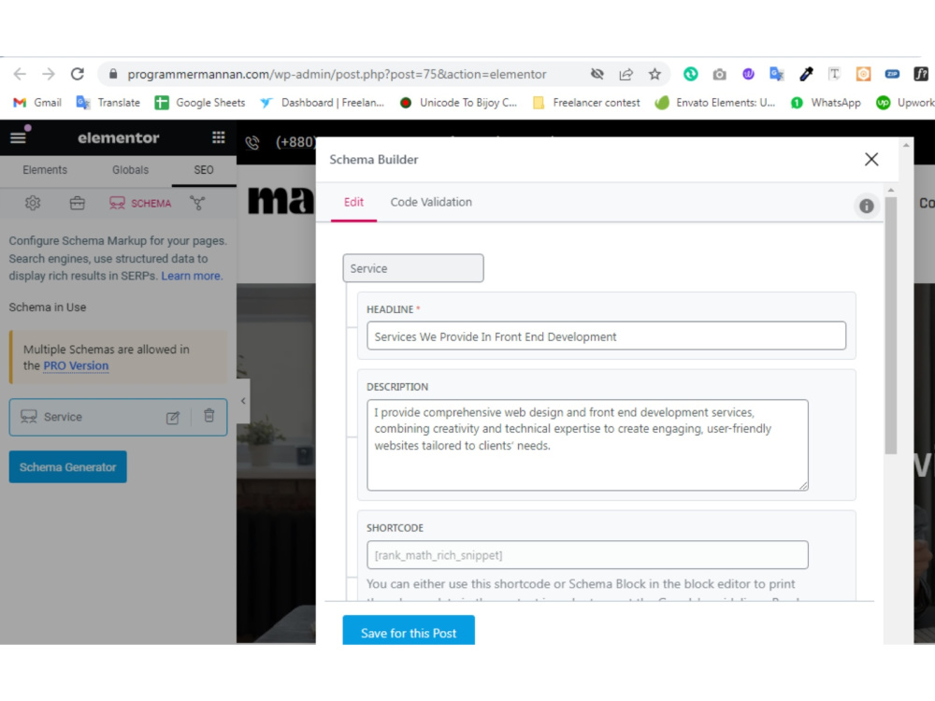Viewport: 935px width, 701px height.
Task: Open the green circular extension icon
Action: tap(691, 74)
